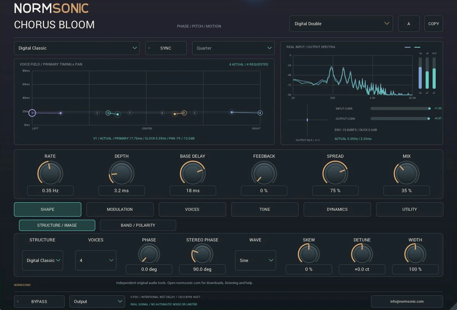
Task: Open the top Digital Classic mode dropdown
Action: point(77,48)
